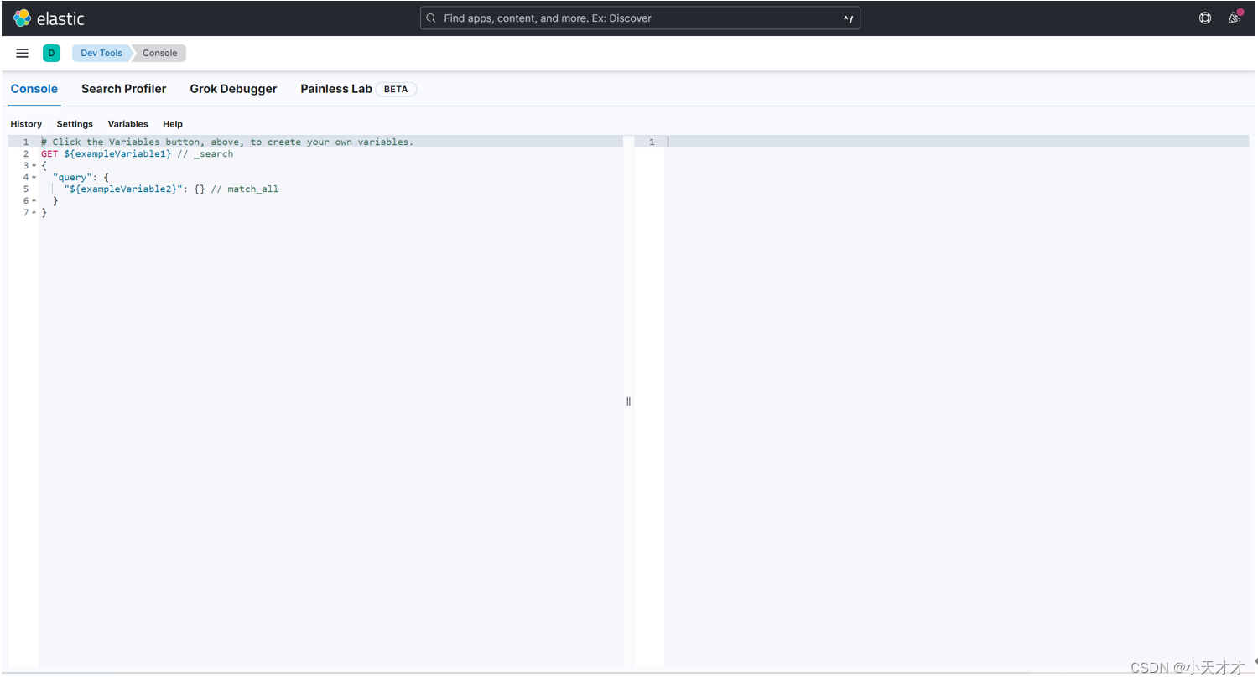Collapse the code fold at line 3
This screenshot has height=683, width=1258.
point(34,166)
